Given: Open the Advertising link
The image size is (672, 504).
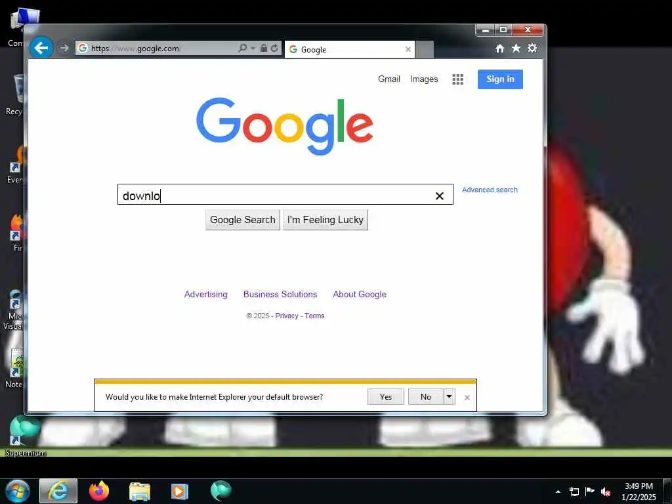Looking at the screenshot, I should (205, 295).
